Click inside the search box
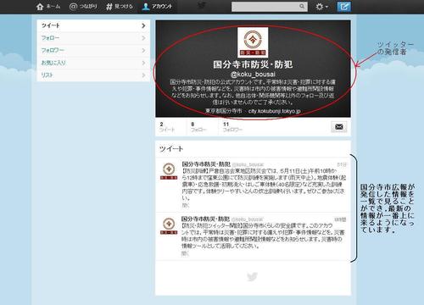The image size is (424, 305). click(x=269, y=7)
